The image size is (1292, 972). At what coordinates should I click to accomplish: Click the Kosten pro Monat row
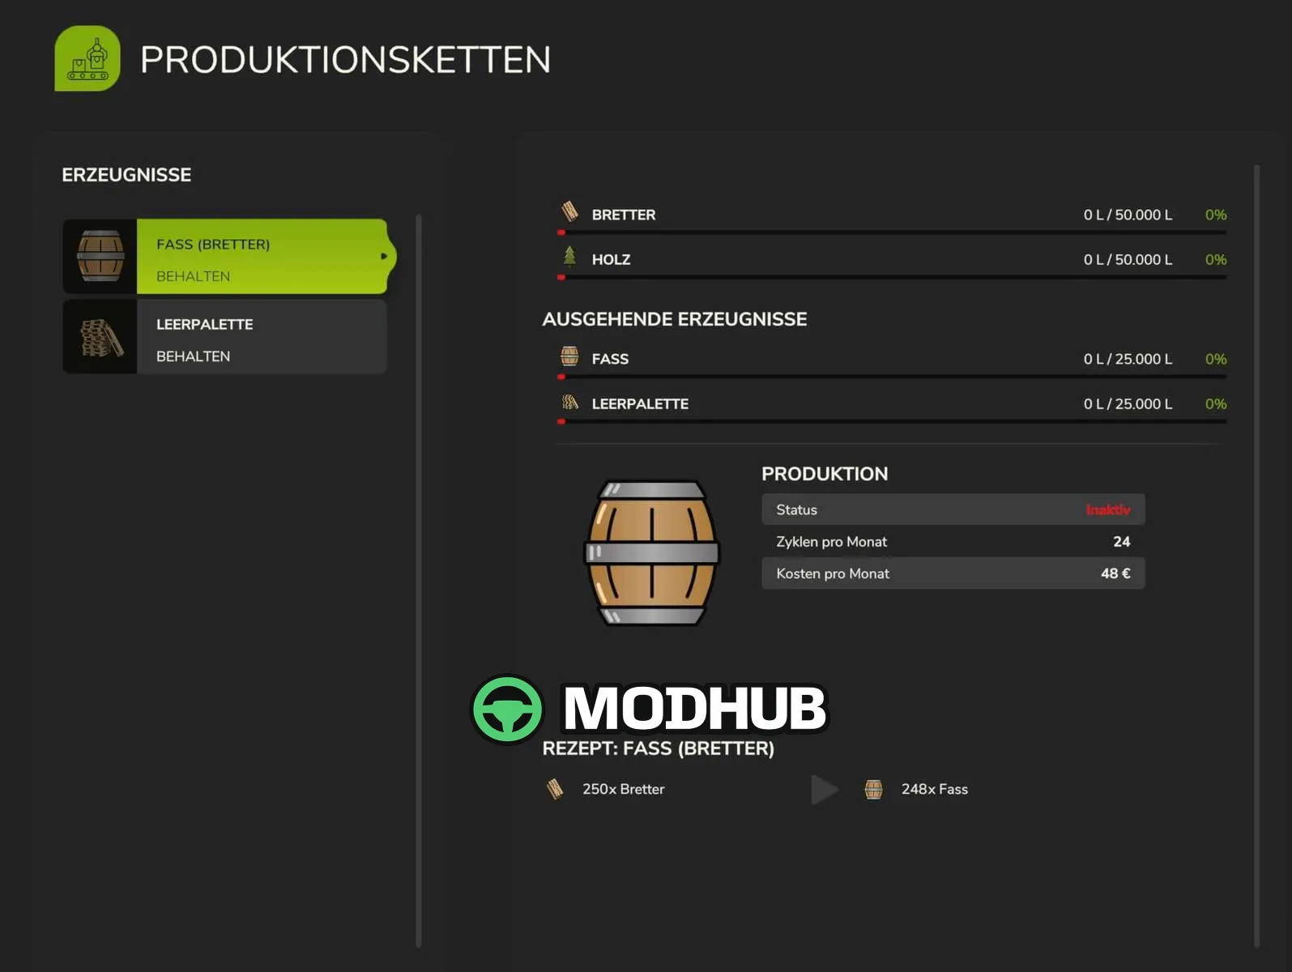point(952,573)
